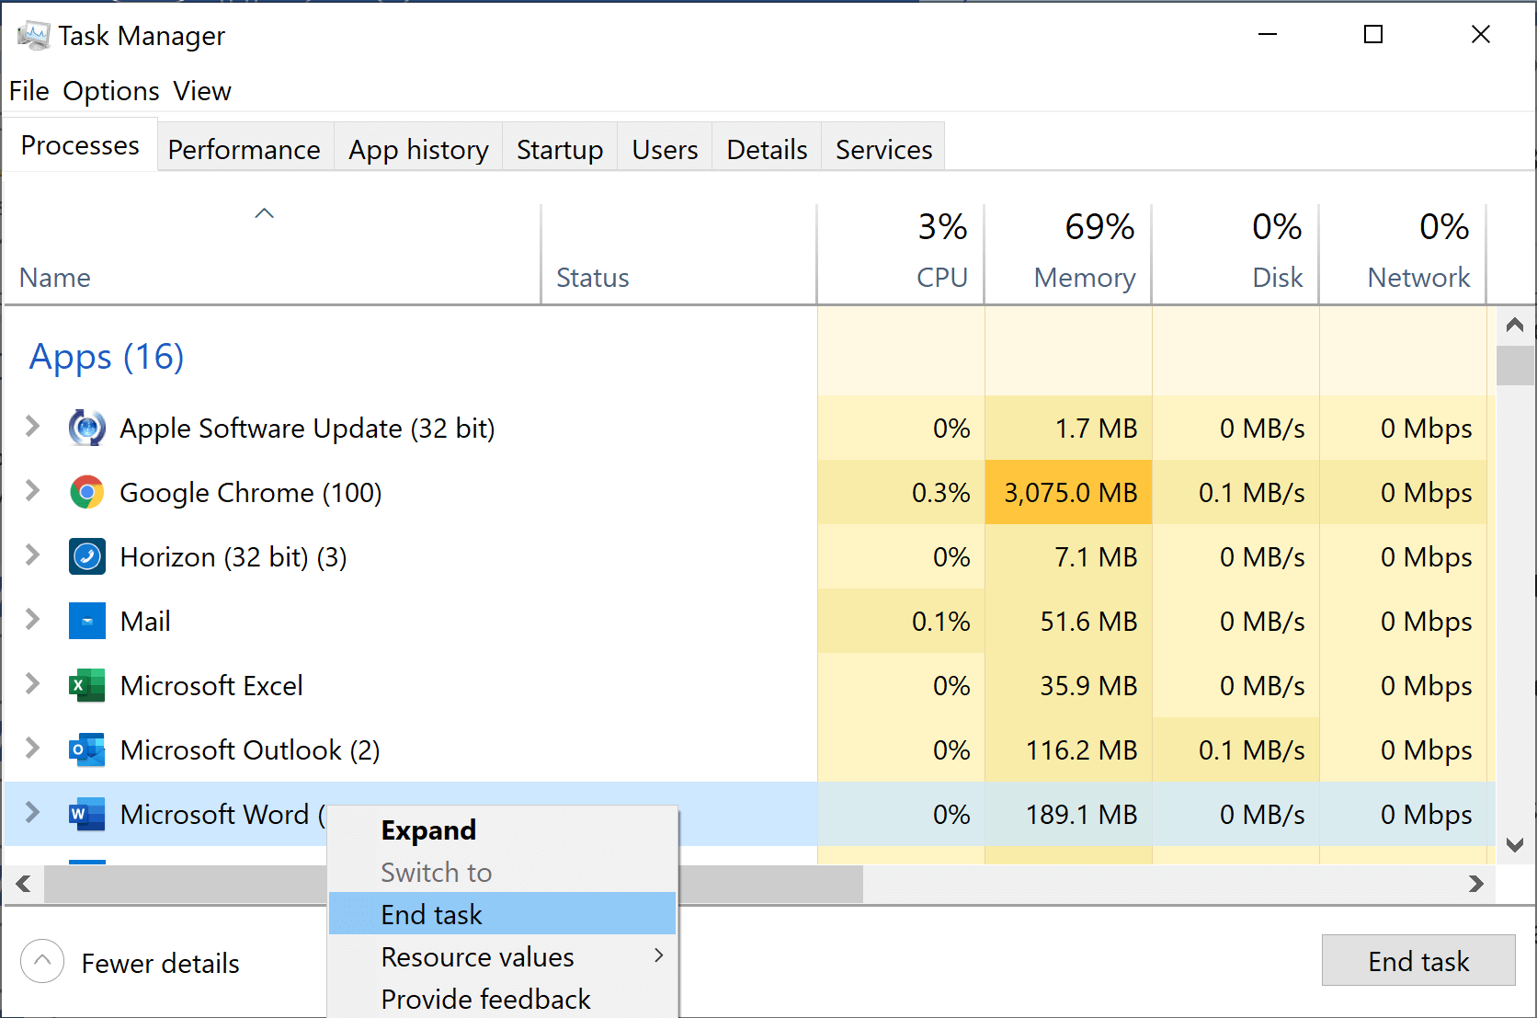Click the Apple Software Update icon
1537x1018 pixels.
[86, 429]
